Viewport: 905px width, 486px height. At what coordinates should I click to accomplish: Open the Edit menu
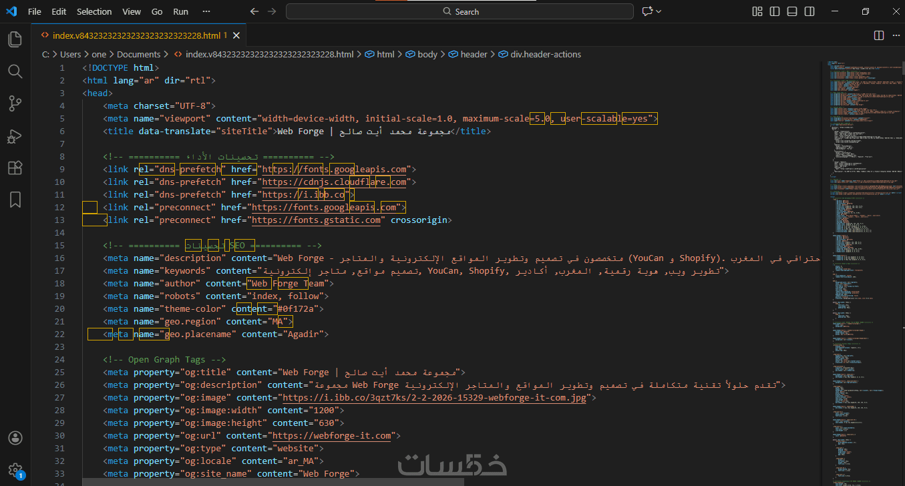[59, 11]
